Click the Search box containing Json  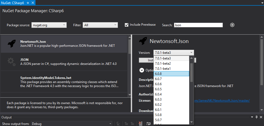tap(198, 25)
